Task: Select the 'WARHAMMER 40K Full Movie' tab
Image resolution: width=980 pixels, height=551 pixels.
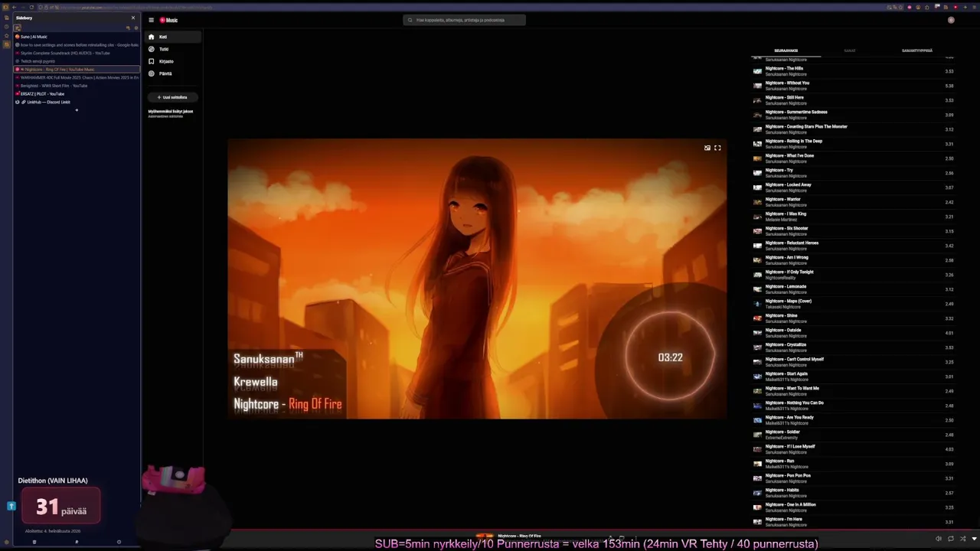Action: pyautogui.click(x=77, y=77)
